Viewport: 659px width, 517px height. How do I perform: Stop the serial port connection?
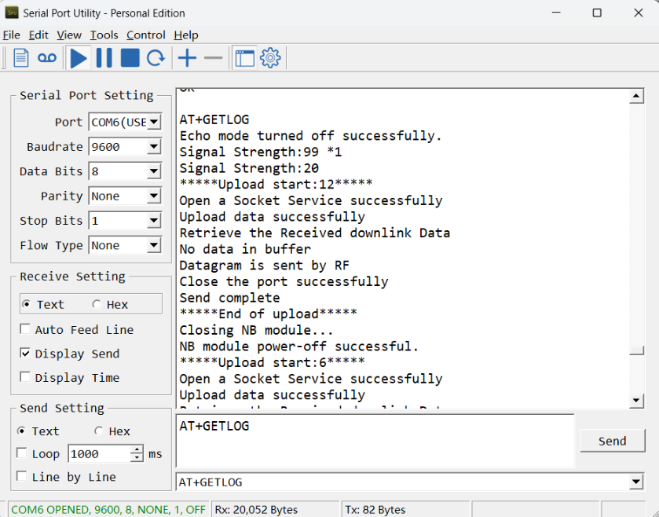(x=130, y=57)
